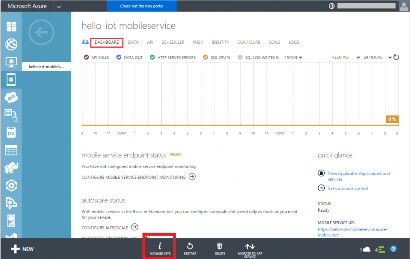Open Mobile Engagement chart-phone icon in sidebar
The width and height of the screenshot is (410, 259).
click(11, 221)
